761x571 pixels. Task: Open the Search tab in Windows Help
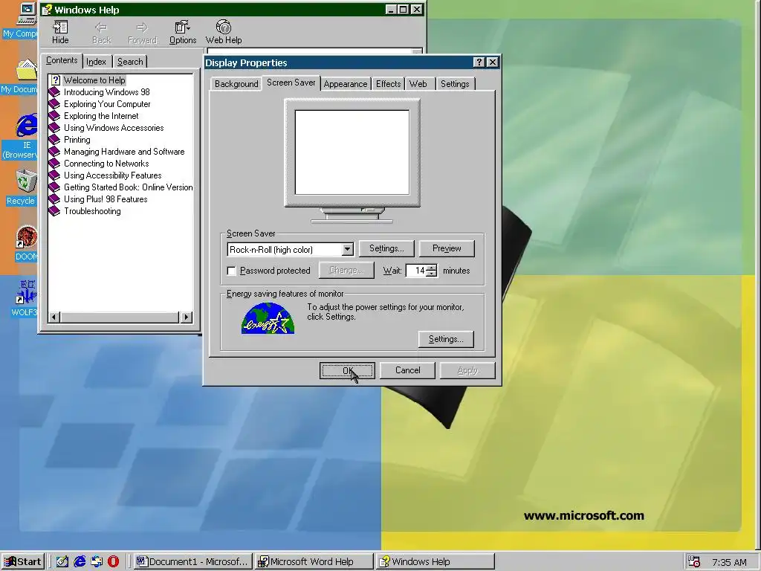tap(130, 62)
